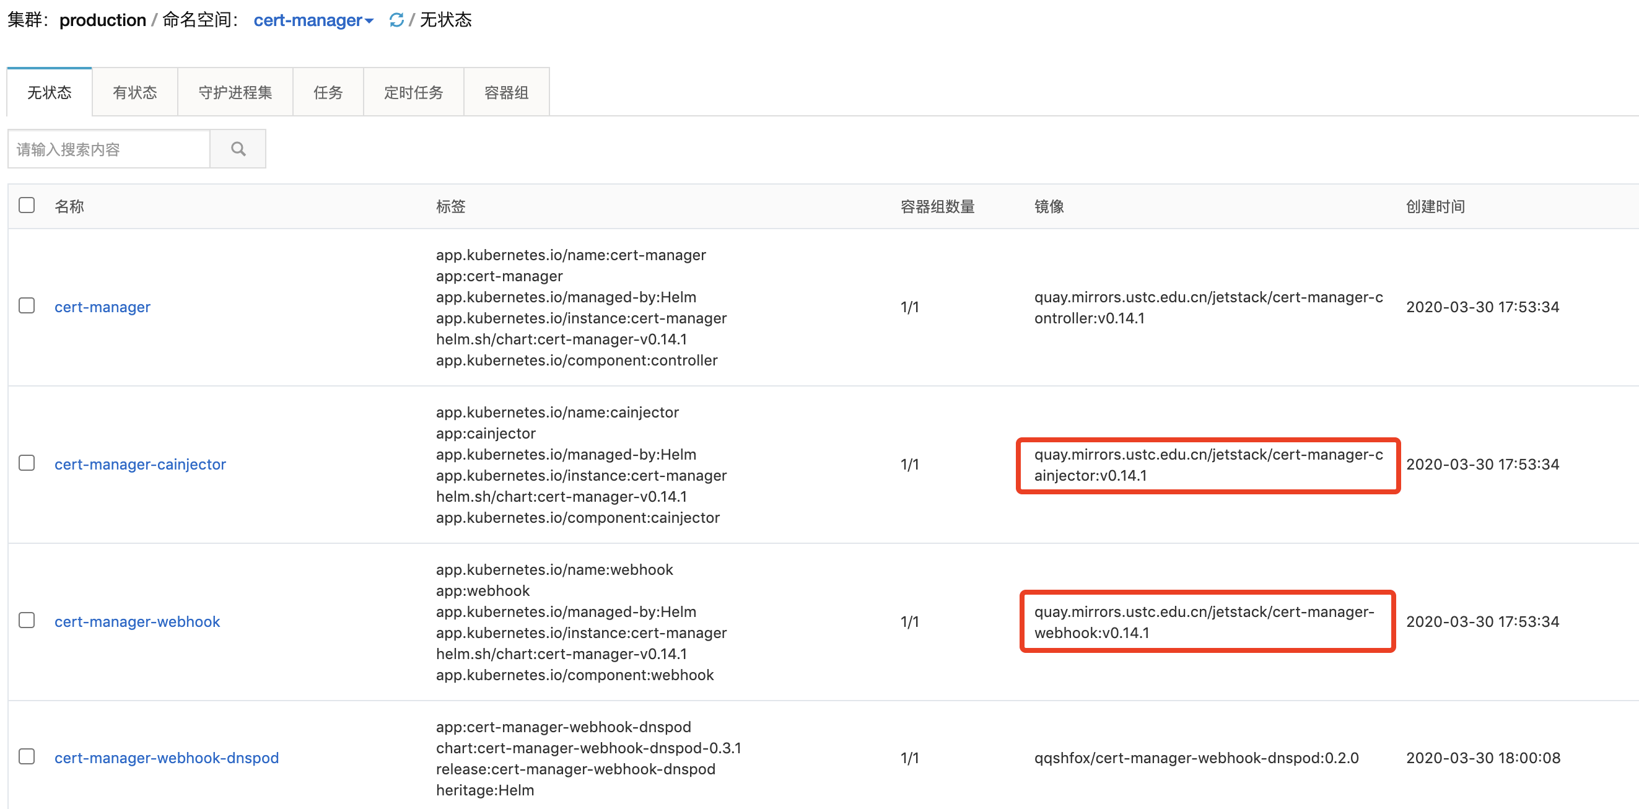This screenshot has width=1639, height=809.
Task: Select the cert-manager-webhook row checkbox
Action: tap(27, 620)
